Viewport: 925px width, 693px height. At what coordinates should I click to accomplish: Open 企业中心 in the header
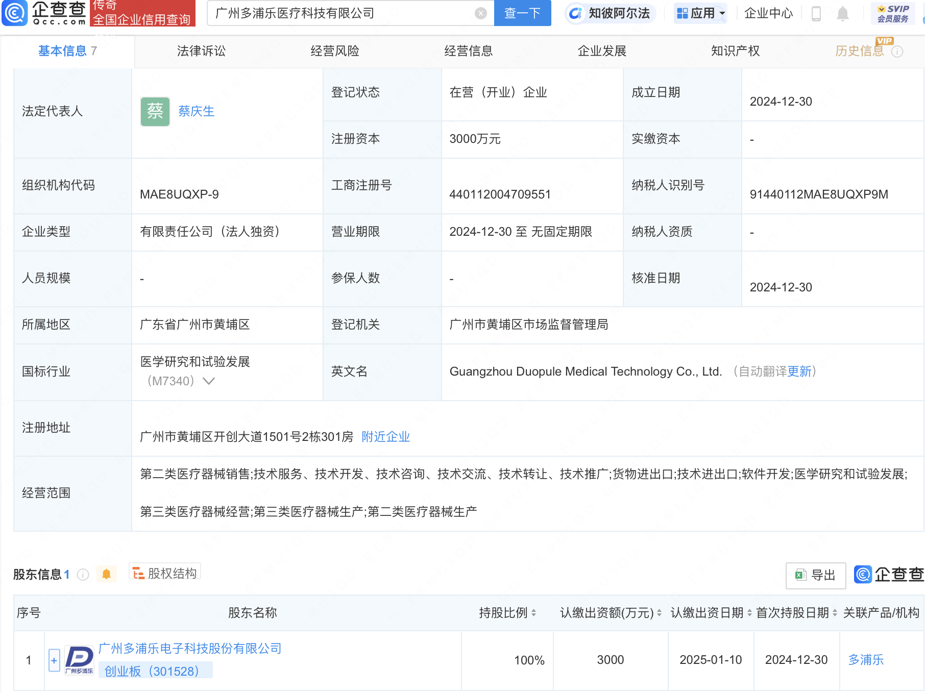pos(769,13)
